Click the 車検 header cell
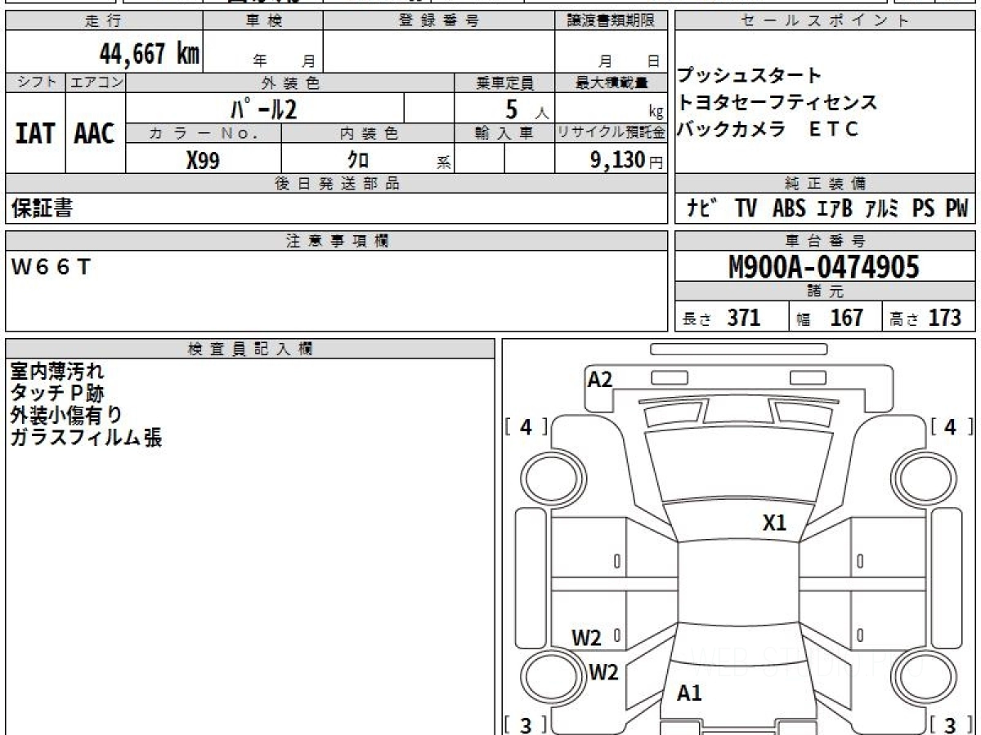The image size is (981, 735). click(263, 21)
